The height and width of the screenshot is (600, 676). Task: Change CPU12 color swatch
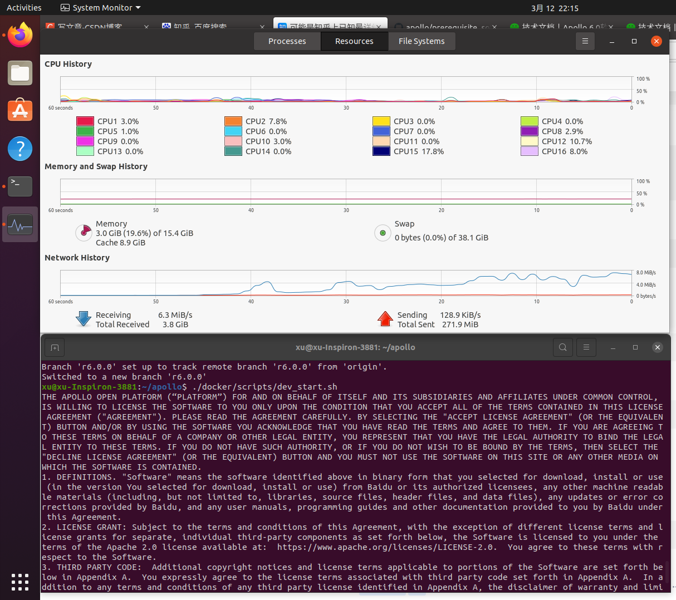(530, 141)
